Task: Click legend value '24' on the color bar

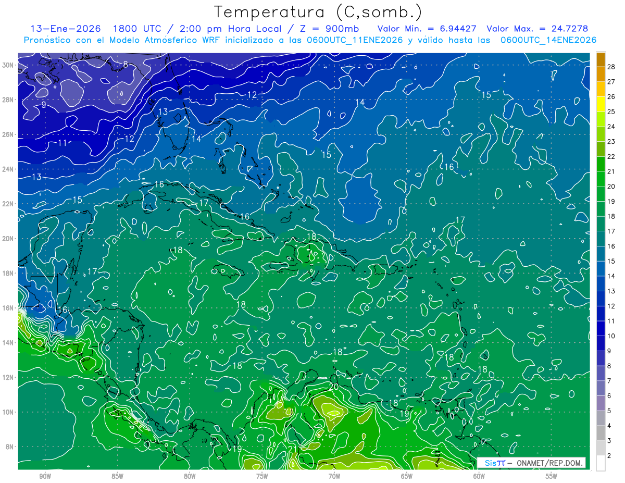Action: point(611,127)
